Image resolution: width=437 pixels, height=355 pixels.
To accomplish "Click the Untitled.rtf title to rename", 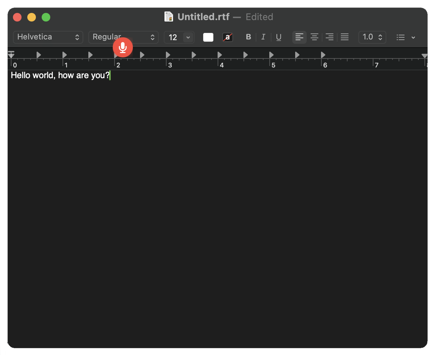I will pos(203,16).
